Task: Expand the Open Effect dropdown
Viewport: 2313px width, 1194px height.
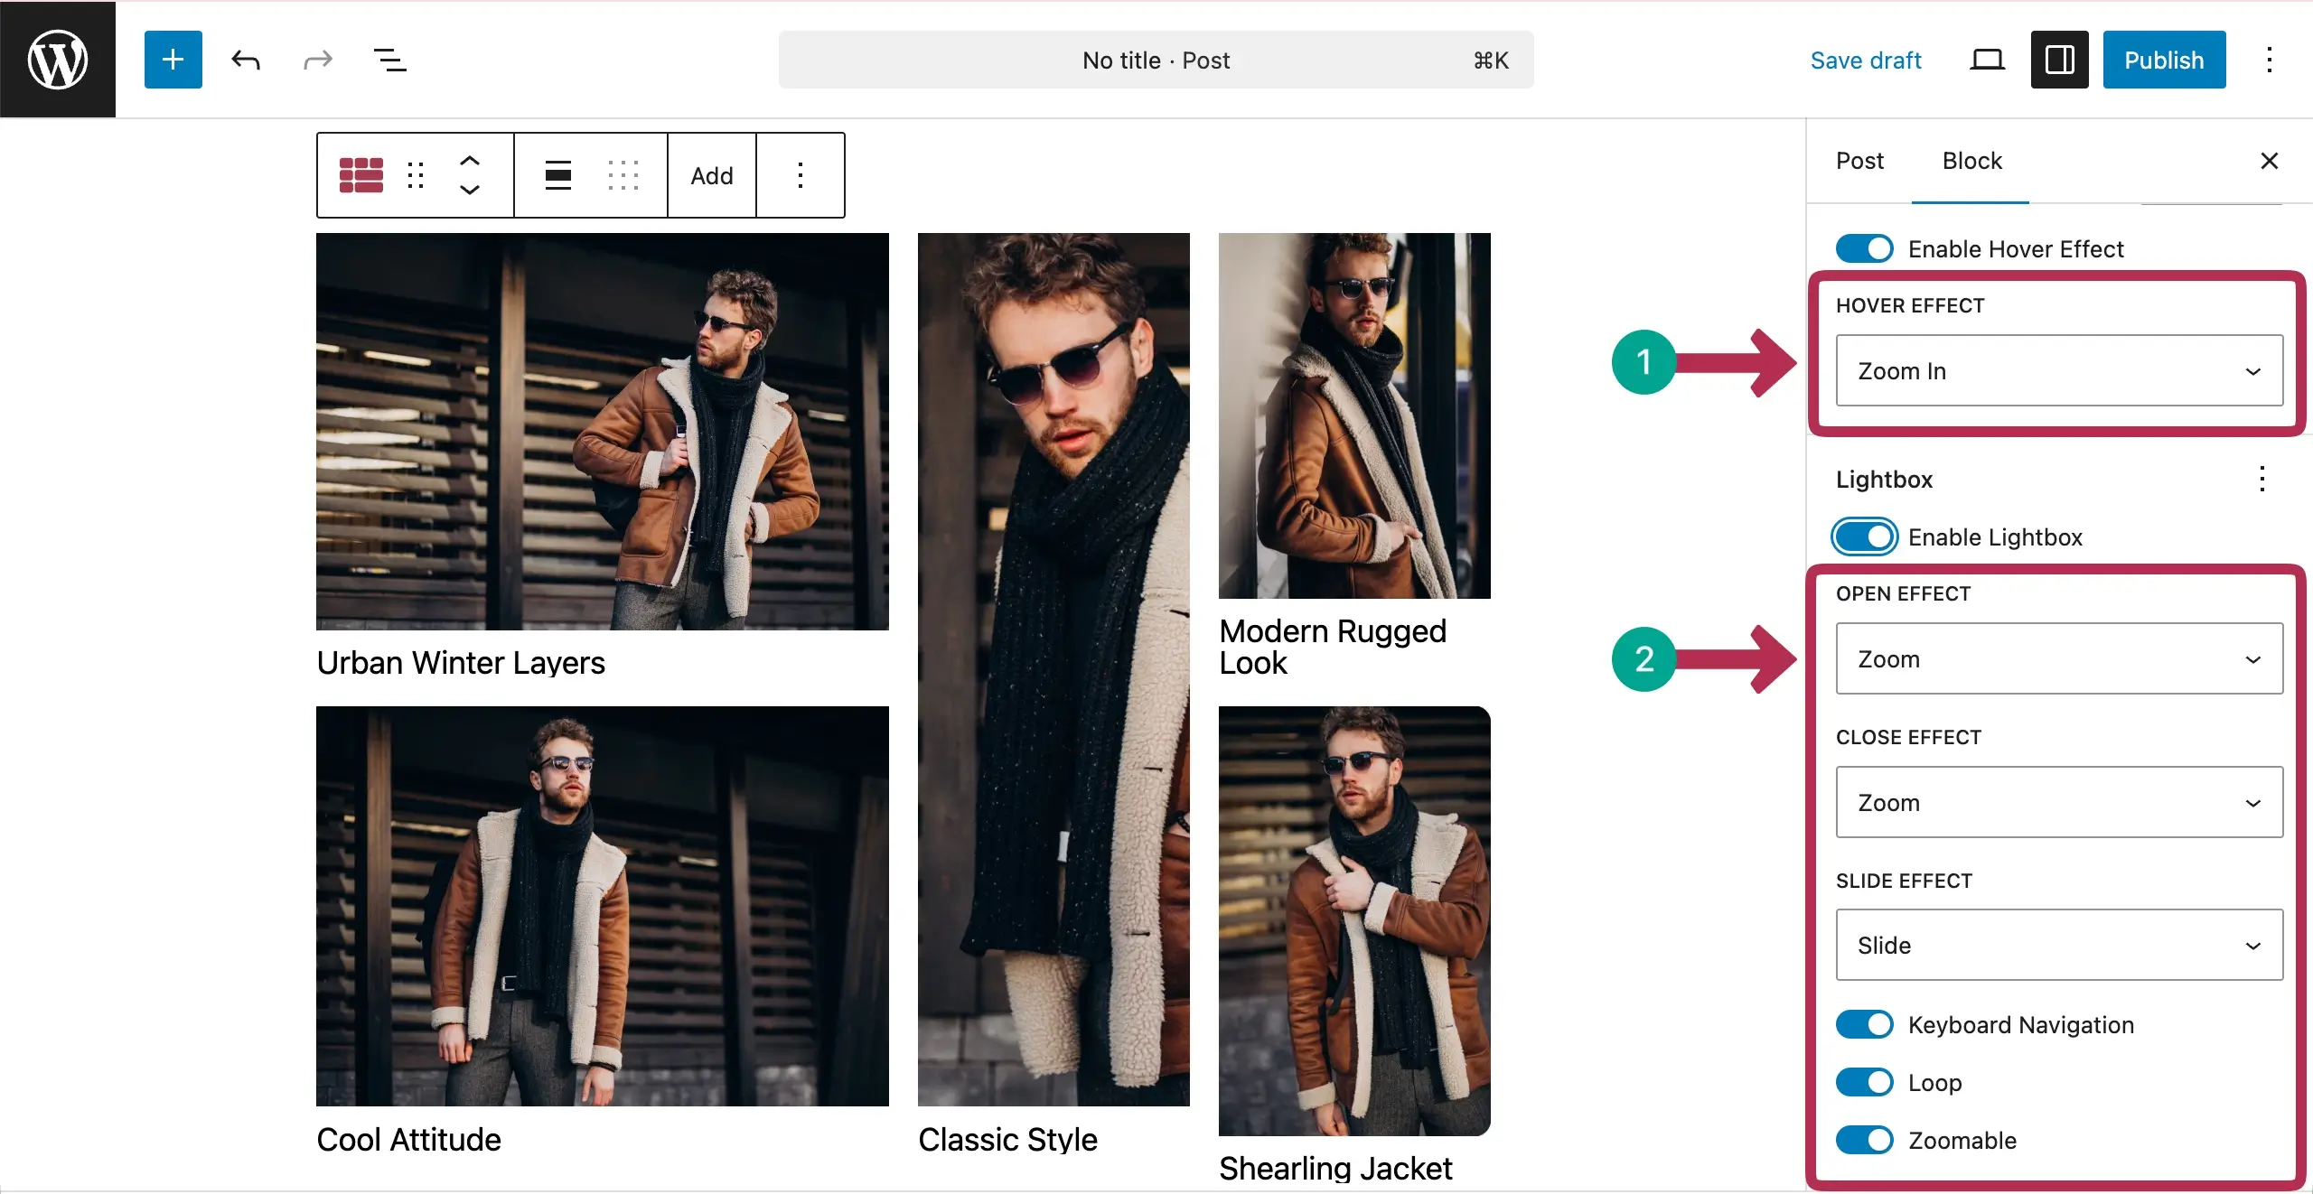Action: 2058,658
